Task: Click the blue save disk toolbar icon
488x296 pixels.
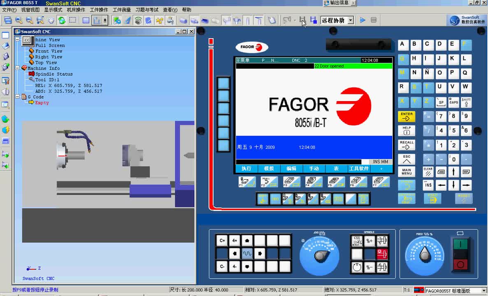Action: coord(314,20)
